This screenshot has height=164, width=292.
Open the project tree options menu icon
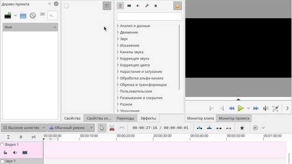point(42,14)
